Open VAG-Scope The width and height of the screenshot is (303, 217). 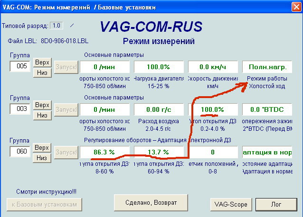(x=231, y=204)
